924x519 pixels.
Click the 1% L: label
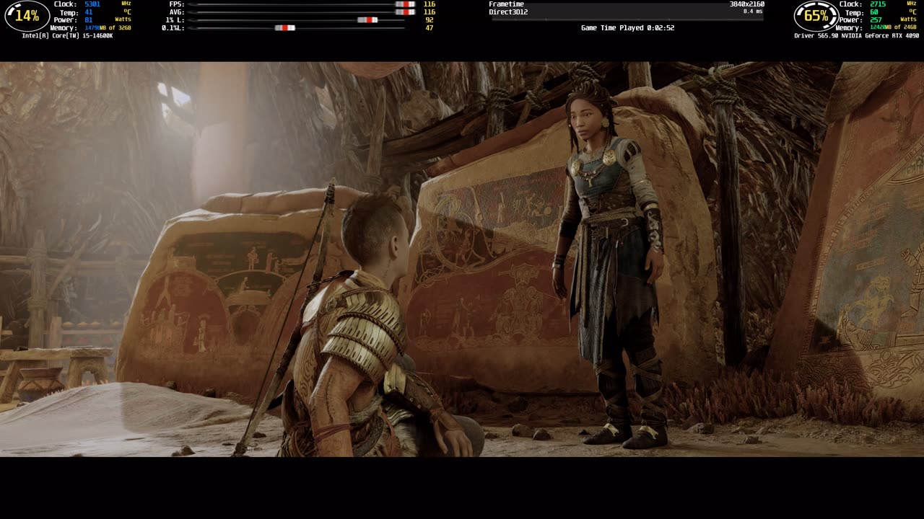(x=175, y=20)
